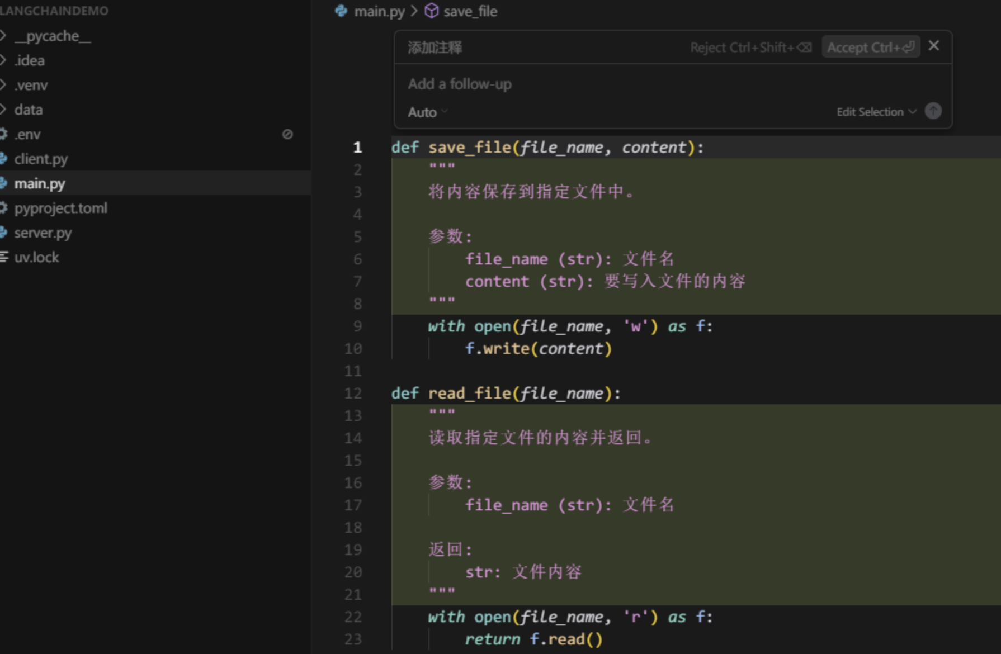Click the '将内容保存到指定文件中' docstring line

[x=532, y=192]
